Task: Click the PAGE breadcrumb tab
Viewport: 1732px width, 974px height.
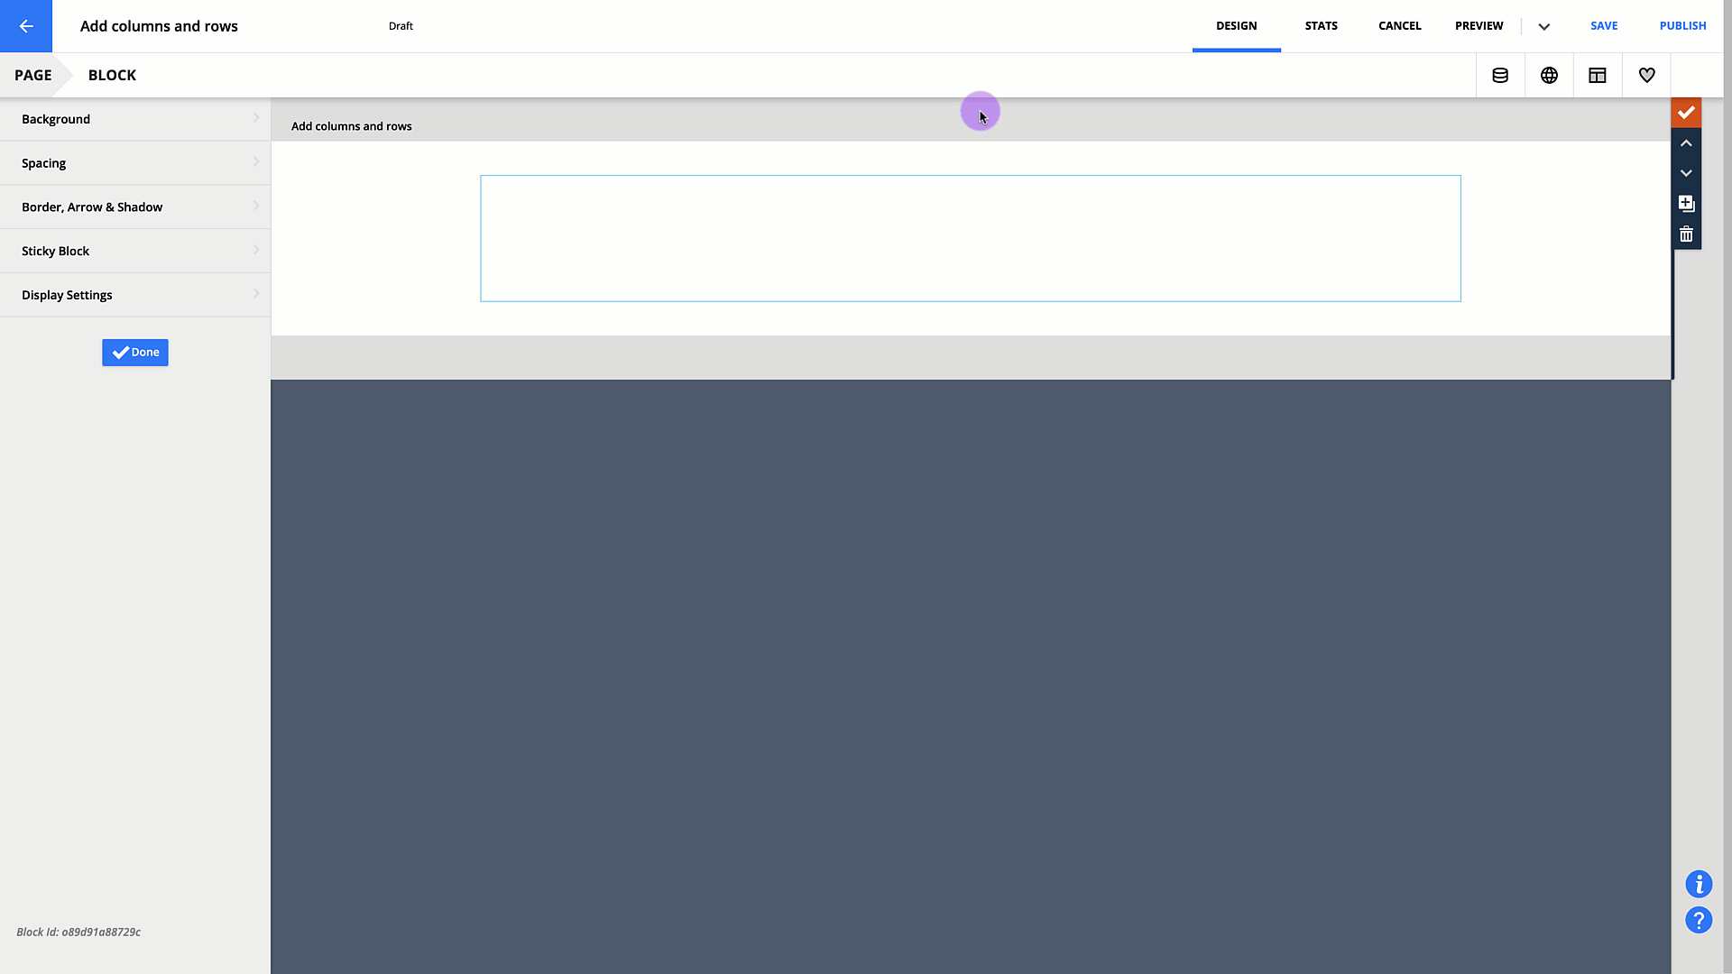Action: point(33,75)
